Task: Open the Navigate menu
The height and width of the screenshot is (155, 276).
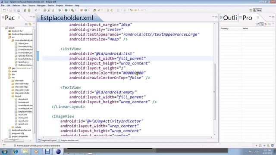Action: click(41, 6)
